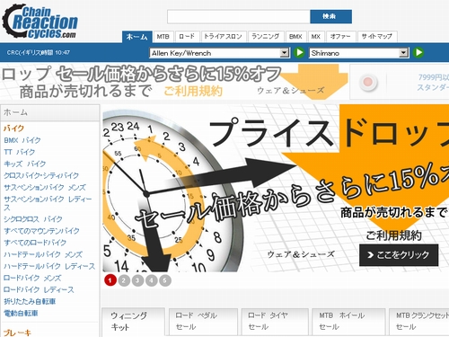
Task: Open TT バイク sidebar link
Action: [x=20, y=152]
